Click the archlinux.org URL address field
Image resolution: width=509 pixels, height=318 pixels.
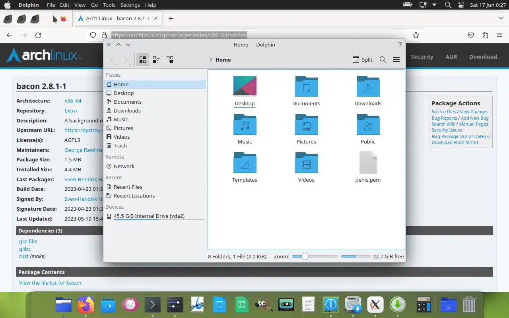(254, 35)
